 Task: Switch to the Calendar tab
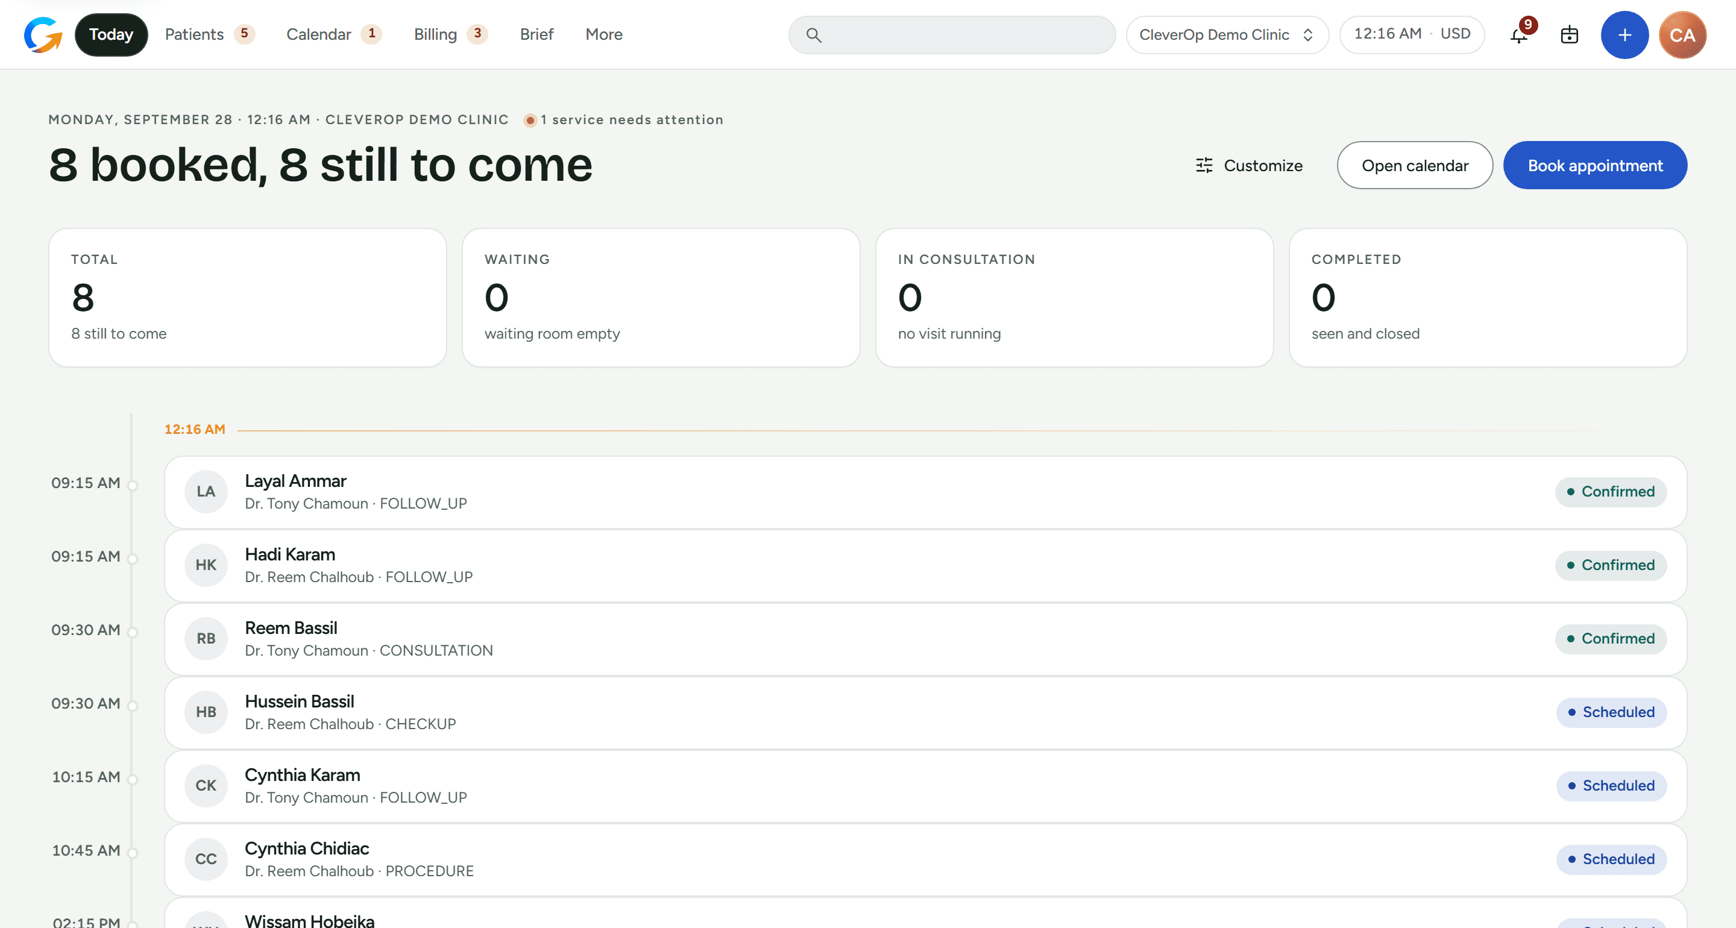(x=333, y=34)
